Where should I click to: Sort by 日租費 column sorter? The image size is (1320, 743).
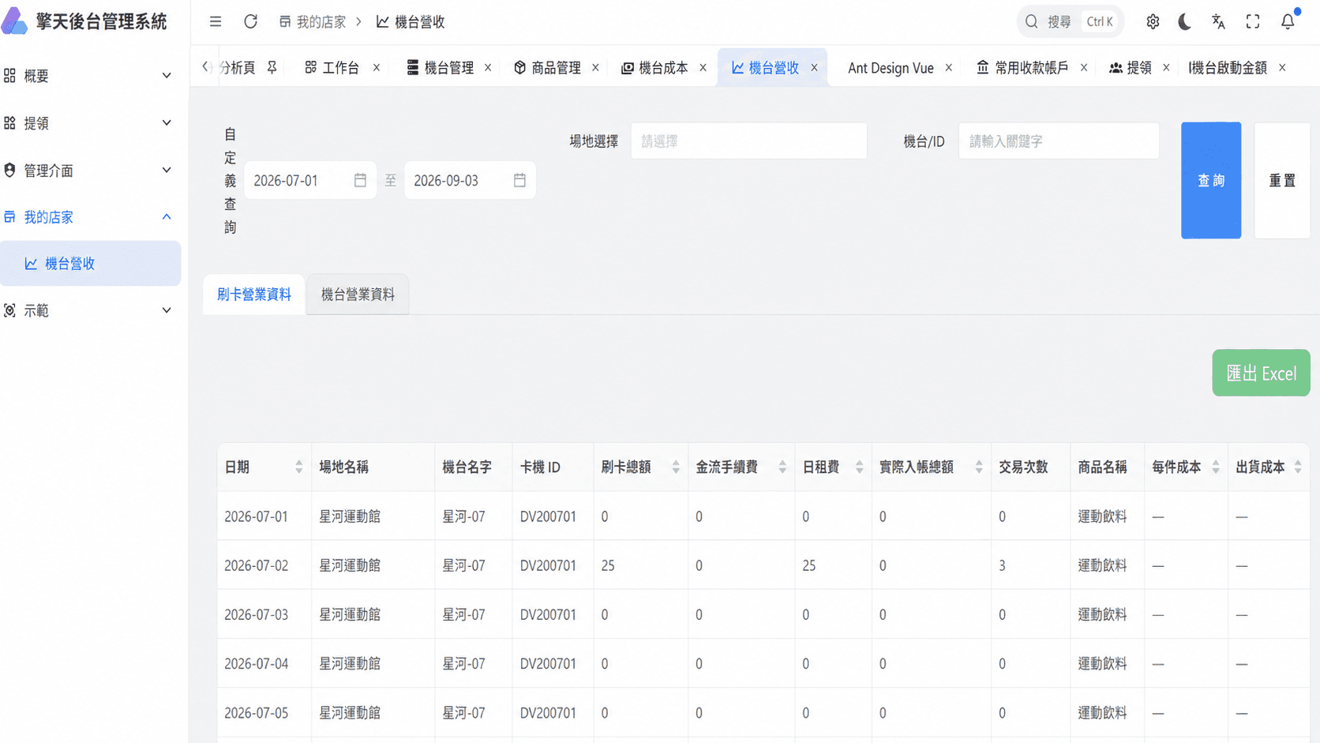[x=859, y=467]
